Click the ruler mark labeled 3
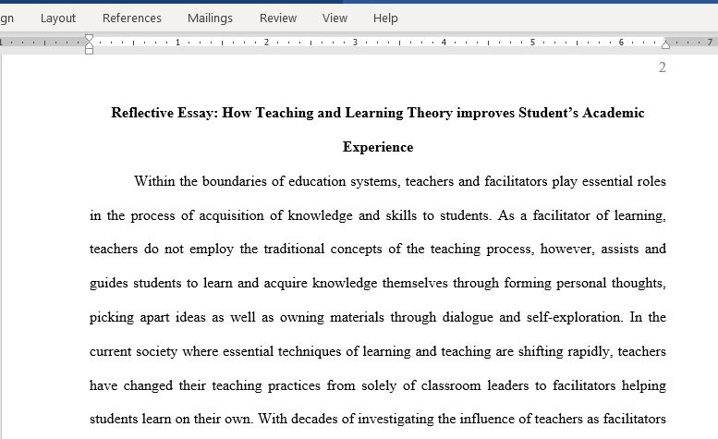718x439 pixels. tap(355, 43)
